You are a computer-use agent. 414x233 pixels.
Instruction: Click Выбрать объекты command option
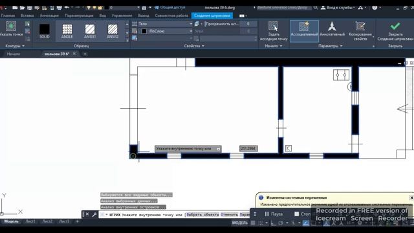tap(202, 215)
